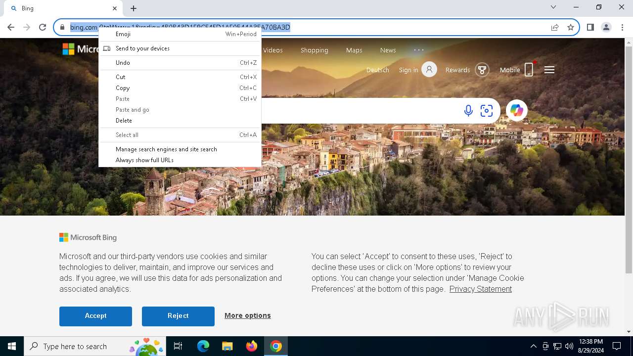
Task: Click the lock site-info icon
Action: 62,27
